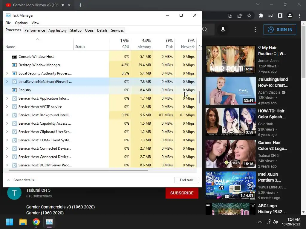Collapse Task Manager with Fewer details
The width and height of the screenshot is (306, 229).
[x=20, y=180]
